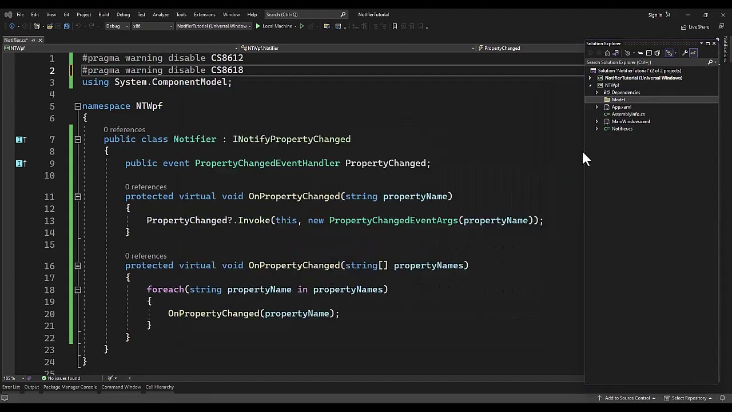Image resolution: width=732 pixels, height=412 pixels.
Task: Expand the MainWindow.xaml node
Action: coord(597,121)
